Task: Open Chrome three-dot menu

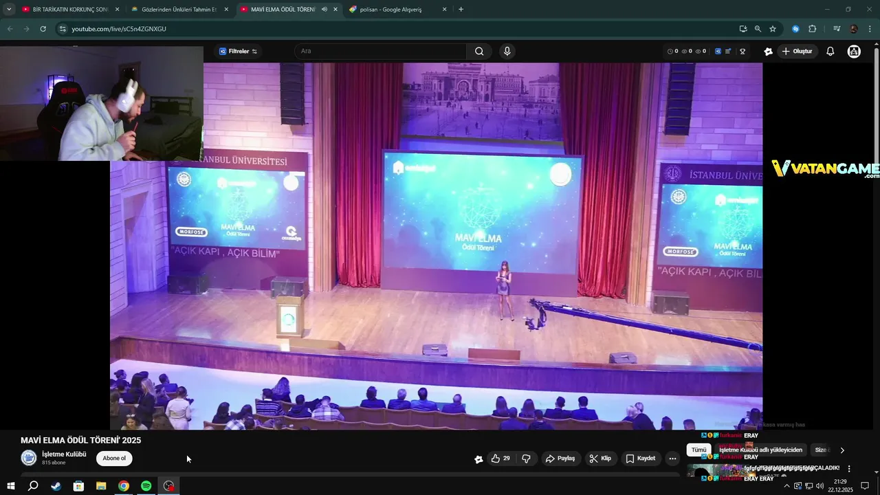Action: [870, 29]
